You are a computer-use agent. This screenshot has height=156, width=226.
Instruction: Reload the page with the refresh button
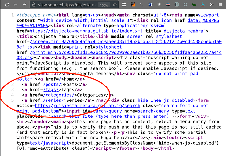pyautogui.click(x=7, y=5)
